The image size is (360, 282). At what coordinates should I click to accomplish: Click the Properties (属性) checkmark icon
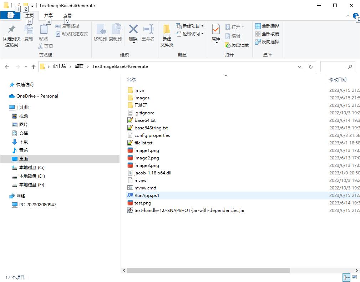[216, 29]
